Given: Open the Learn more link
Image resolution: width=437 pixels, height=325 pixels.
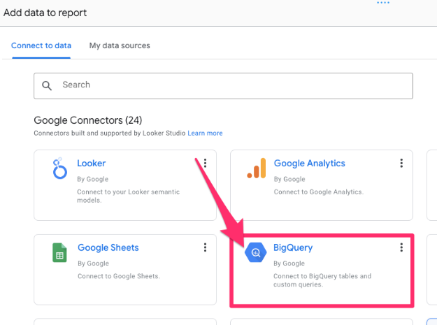Looking at the screenshot, I should point(205,133).
